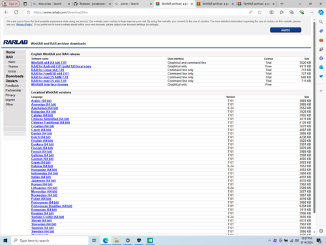Open the tab actions menu icon

[x=25, y=4]
